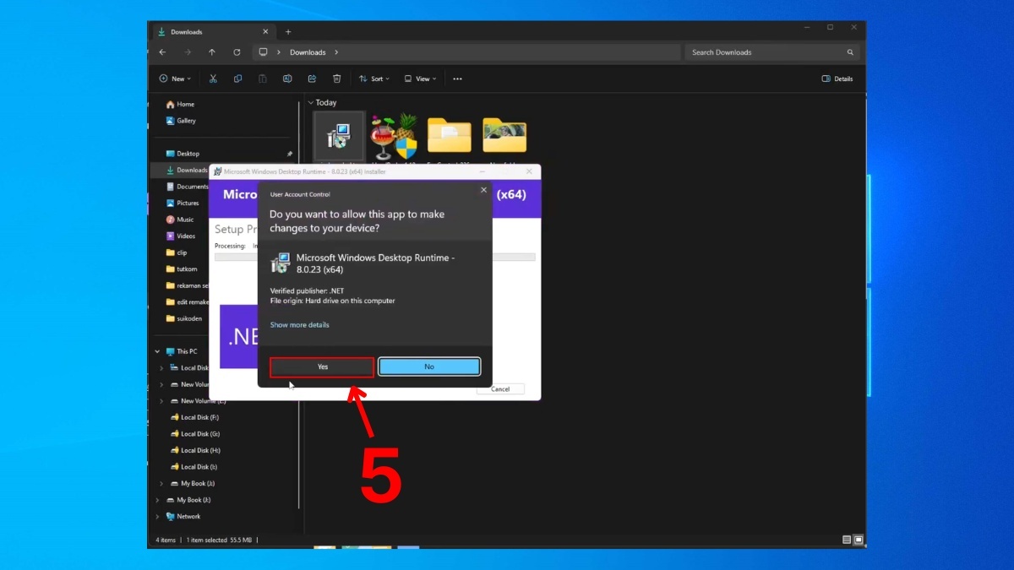The width and height of the screenshot is (1014, 570).
Task: Collapse the Today group header
Action: coord(311,102)
